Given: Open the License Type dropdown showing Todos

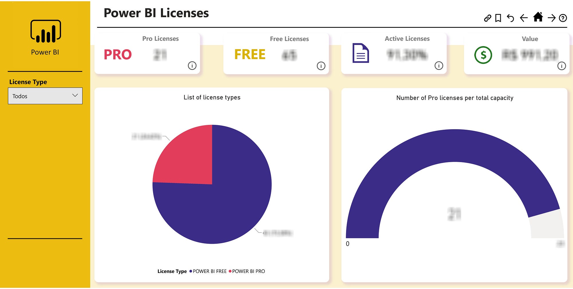Looking at the screenshot, I should tap(45, 96).
